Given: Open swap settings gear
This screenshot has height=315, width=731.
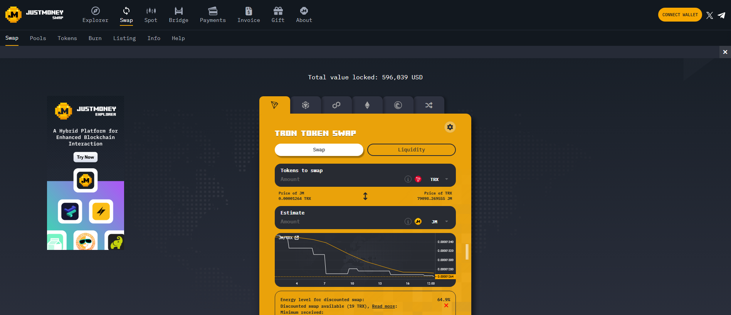Looking at the screenshot, I should pos(450,127).
